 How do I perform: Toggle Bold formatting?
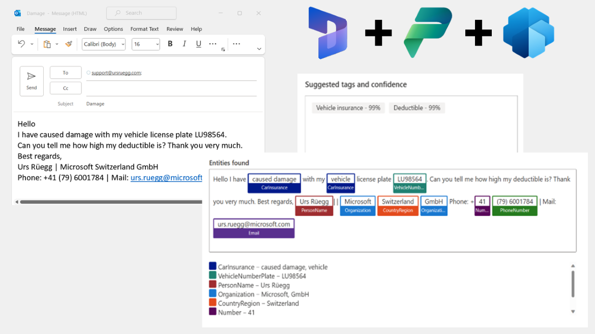170,44
